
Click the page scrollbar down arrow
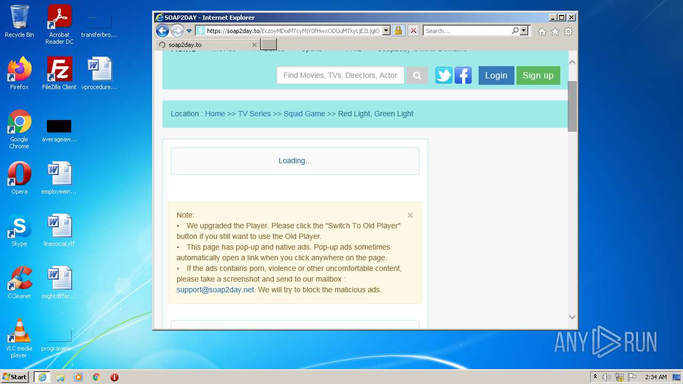(x=572, y=317)
